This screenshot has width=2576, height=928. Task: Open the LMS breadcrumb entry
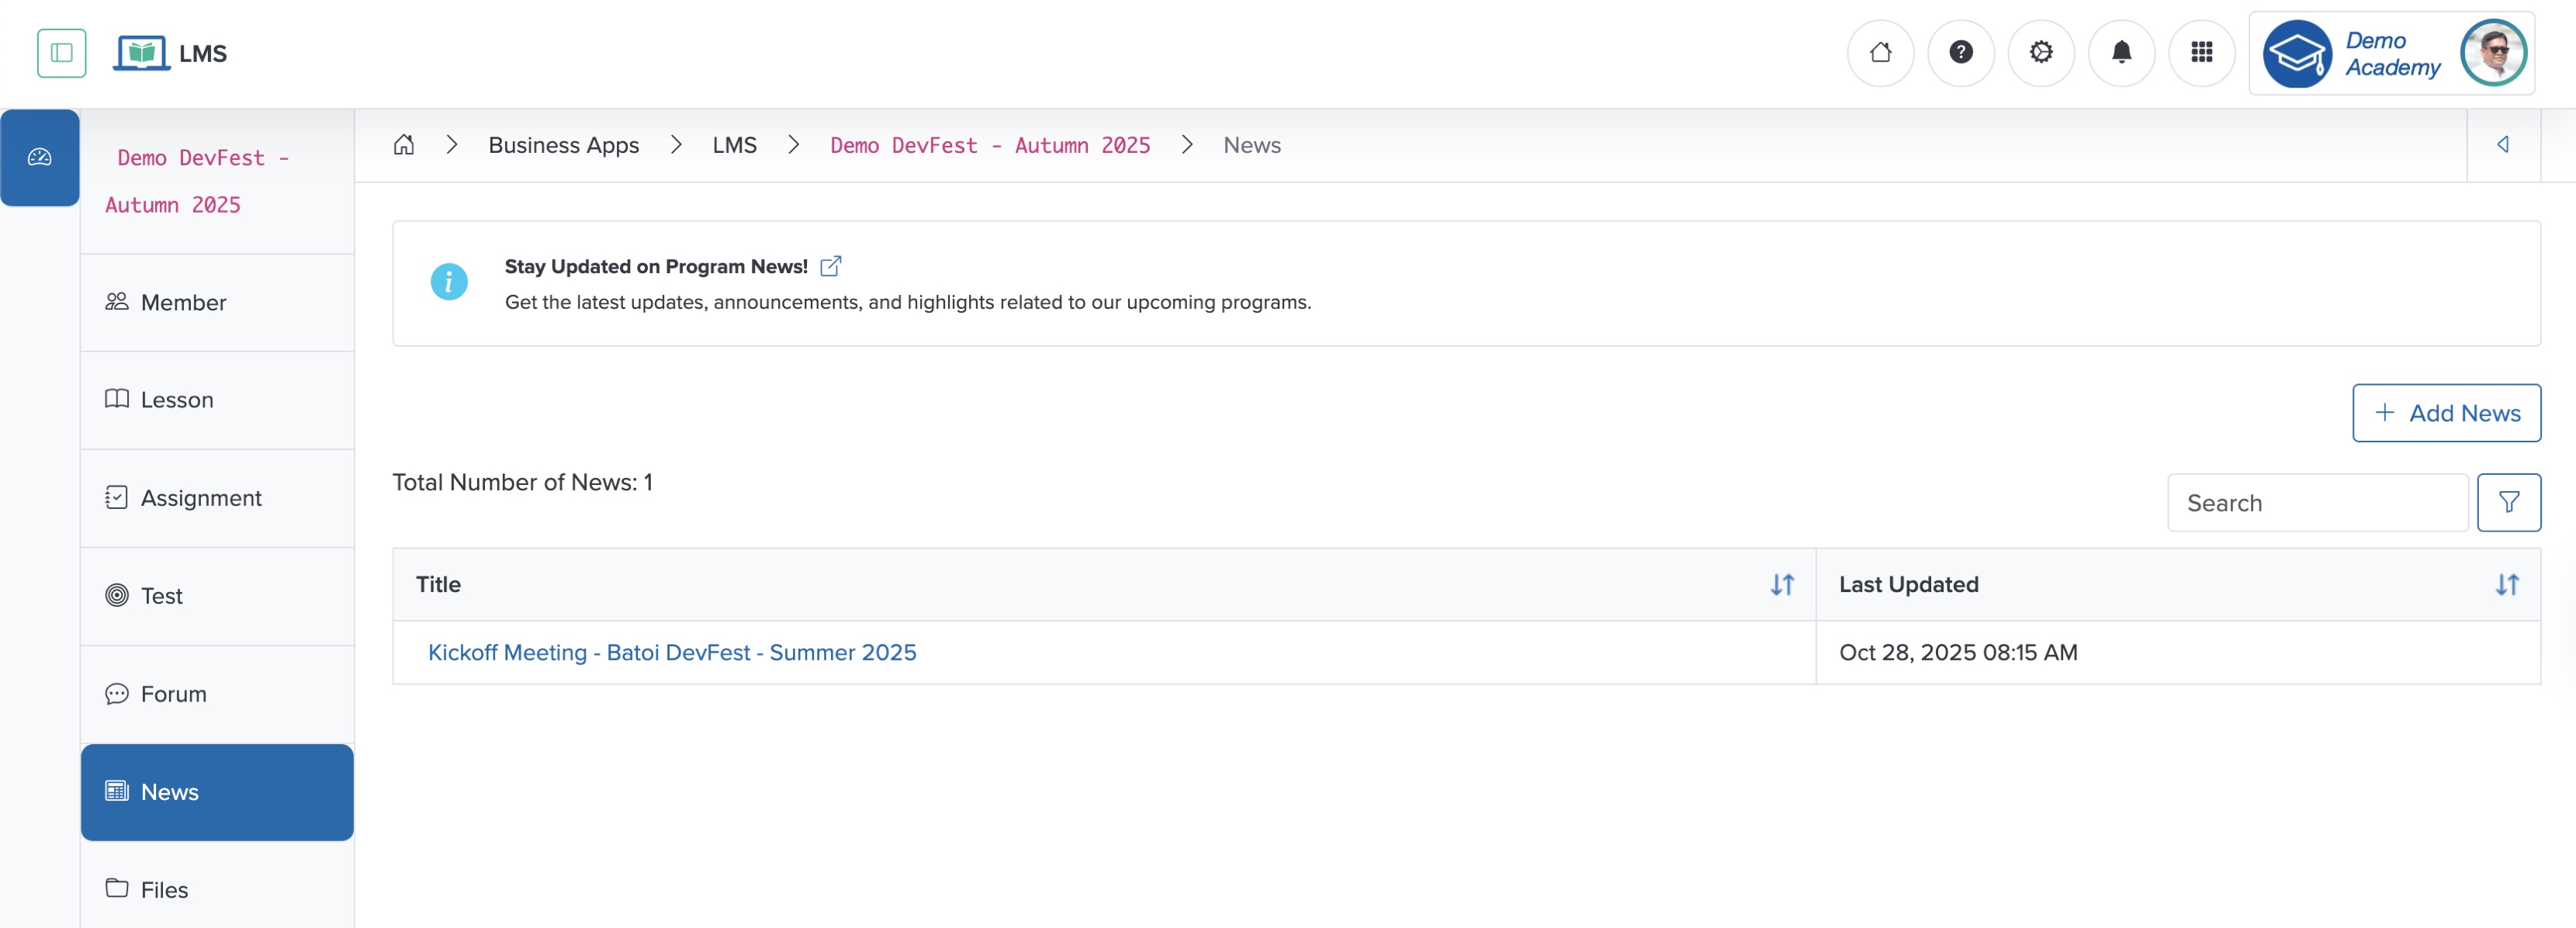(x=735, y=145)
